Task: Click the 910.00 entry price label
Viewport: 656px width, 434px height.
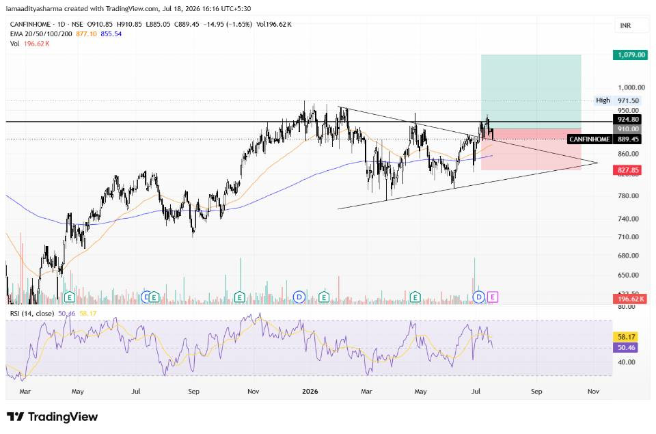Action: coord(627,129)
